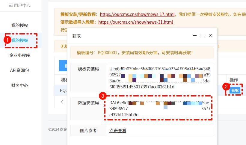The image size is (246, 145).
Task: Click 点击查看 image reference link
Action: coord(118,131)
